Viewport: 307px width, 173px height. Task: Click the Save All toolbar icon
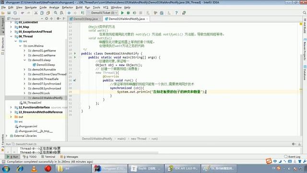coord(9,13)
